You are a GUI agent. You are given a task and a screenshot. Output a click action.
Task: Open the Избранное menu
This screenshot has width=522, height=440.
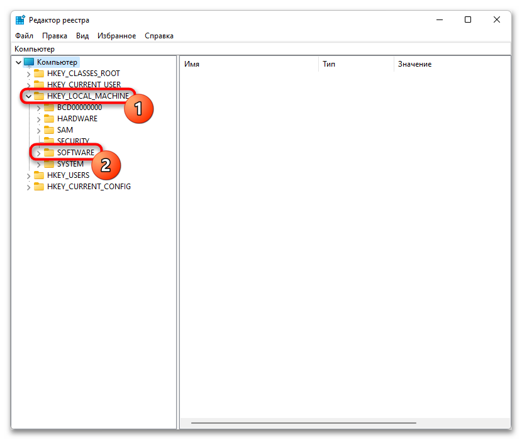[x=116, y=36]
